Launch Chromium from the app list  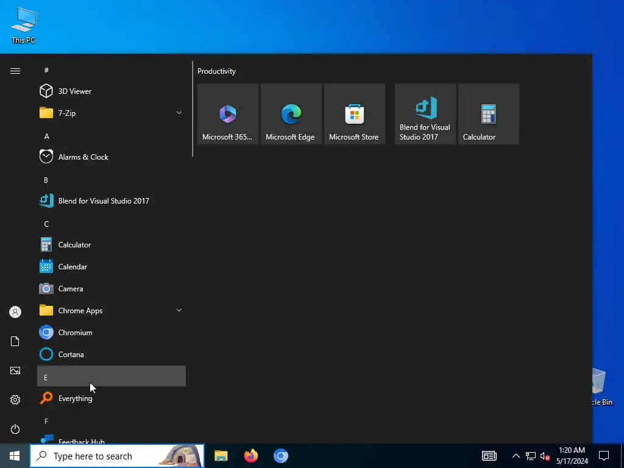112,332
